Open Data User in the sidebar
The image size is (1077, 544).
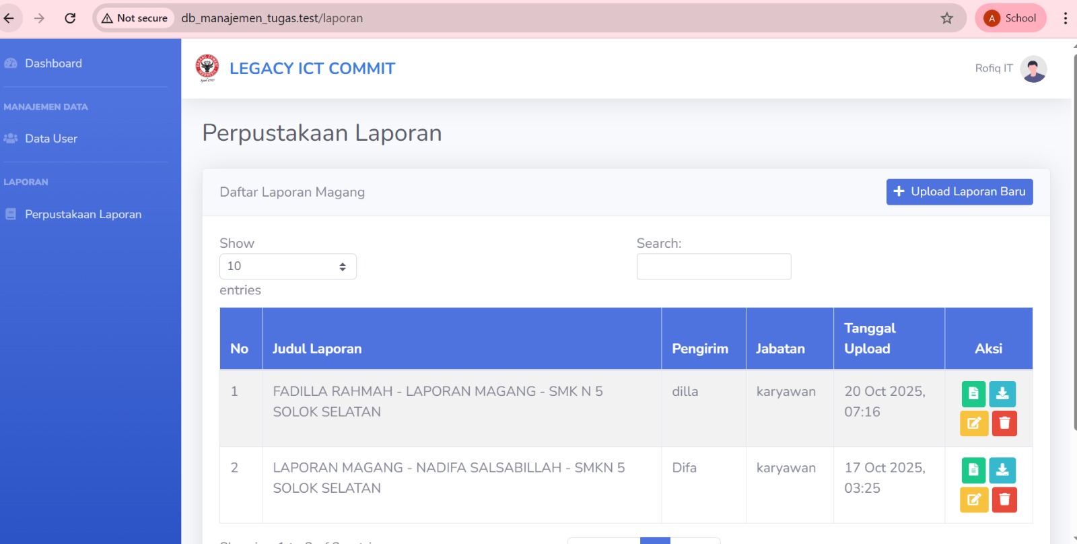pos(51,139)
